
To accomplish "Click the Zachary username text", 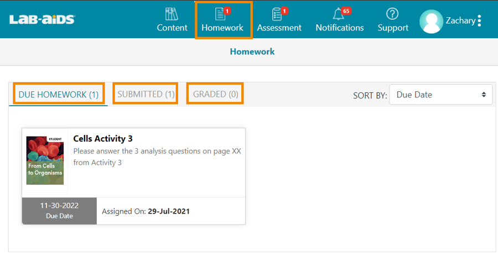I will coord(460,21).
